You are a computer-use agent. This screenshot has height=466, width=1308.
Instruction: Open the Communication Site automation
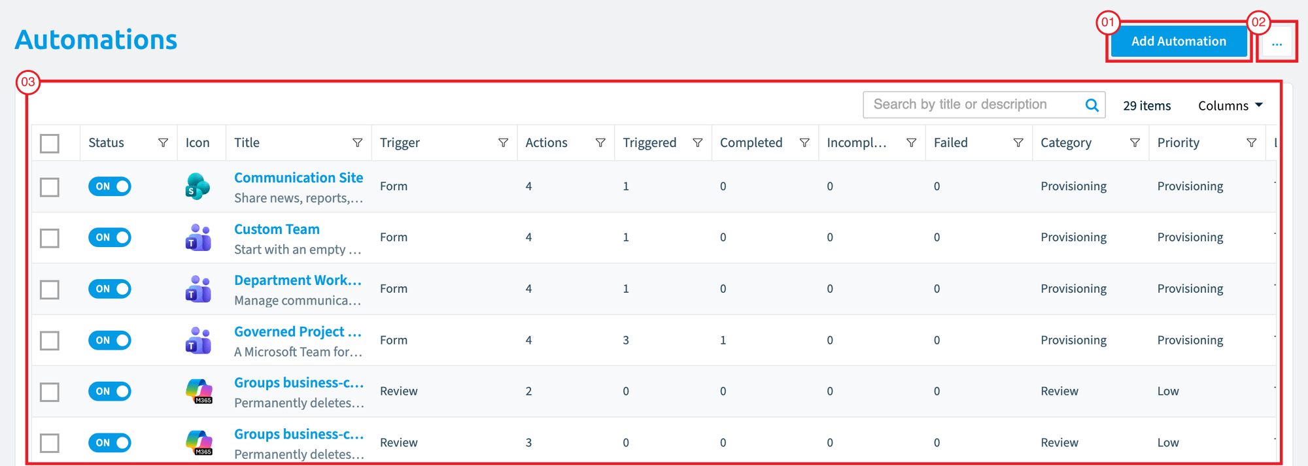point(299,178)
